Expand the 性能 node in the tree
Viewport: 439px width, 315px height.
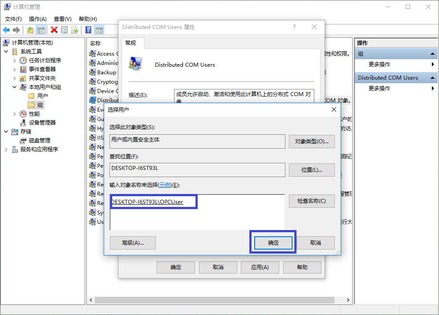point(14,113)
